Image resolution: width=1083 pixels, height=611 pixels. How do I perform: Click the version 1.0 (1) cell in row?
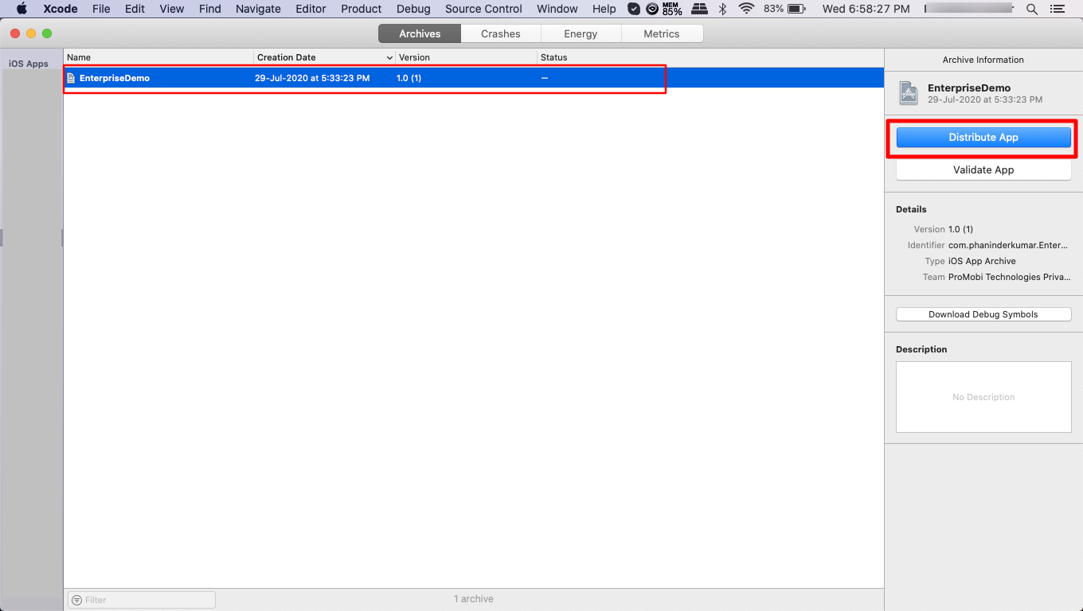[x=409, y=78]
